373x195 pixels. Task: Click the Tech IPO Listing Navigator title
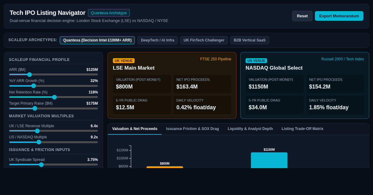point(48,13)
